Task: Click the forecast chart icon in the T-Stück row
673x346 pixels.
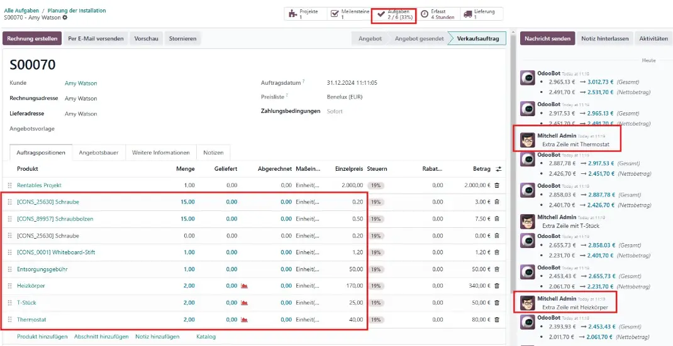Action: tap(244, 303)
